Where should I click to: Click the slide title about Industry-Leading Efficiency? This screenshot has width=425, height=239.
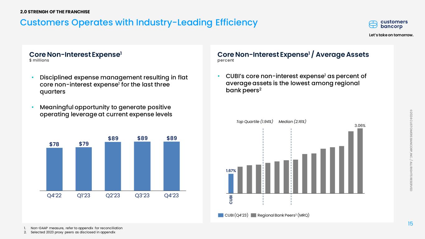pos(139,22)
